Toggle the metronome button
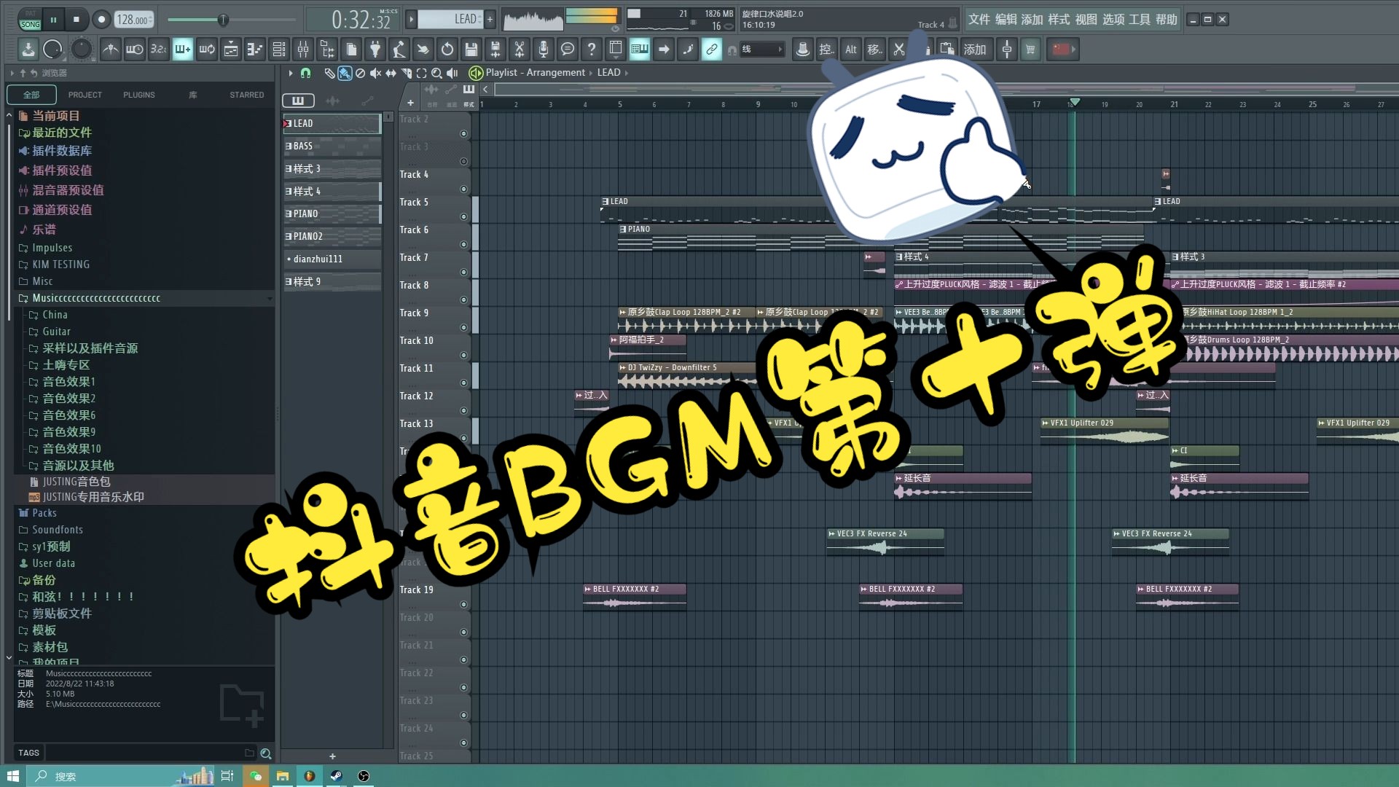This screenshot has width=1399, height=787. [x=111, y=50]
